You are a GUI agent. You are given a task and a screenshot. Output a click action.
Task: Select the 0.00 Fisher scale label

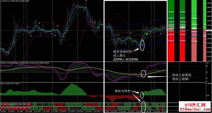[208, 95]
